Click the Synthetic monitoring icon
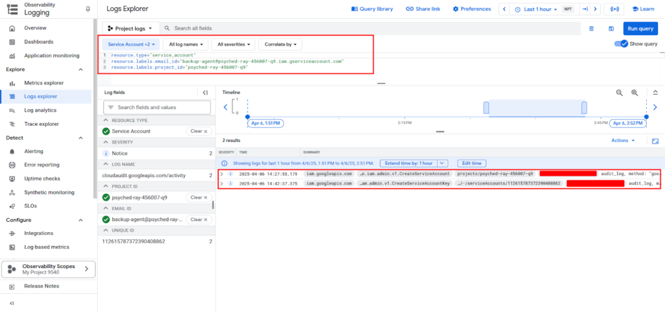Image resolution: width=665 pixels, height=312 pixels. [x=12, y=192]
